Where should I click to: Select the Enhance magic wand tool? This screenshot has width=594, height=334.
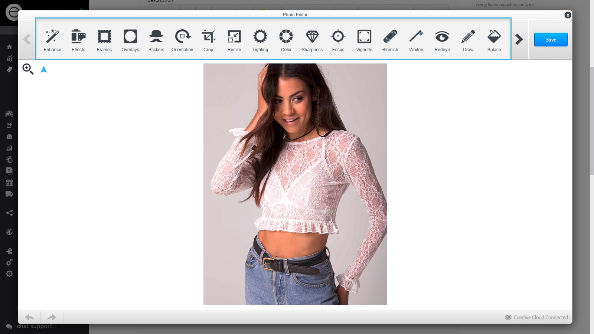point(52,40)
